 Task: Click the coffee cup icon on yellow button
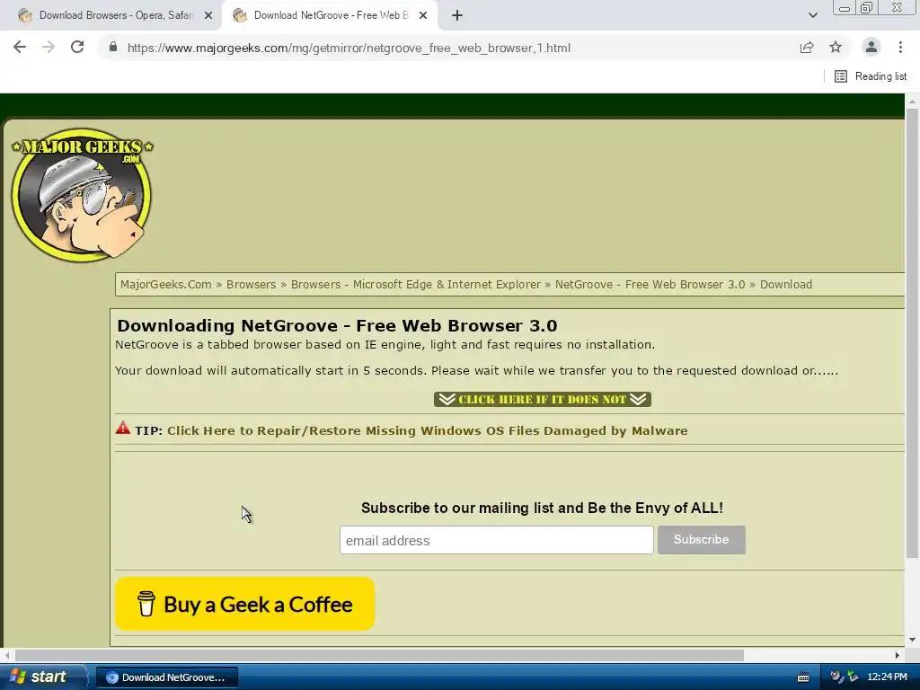tap(146, 604)
